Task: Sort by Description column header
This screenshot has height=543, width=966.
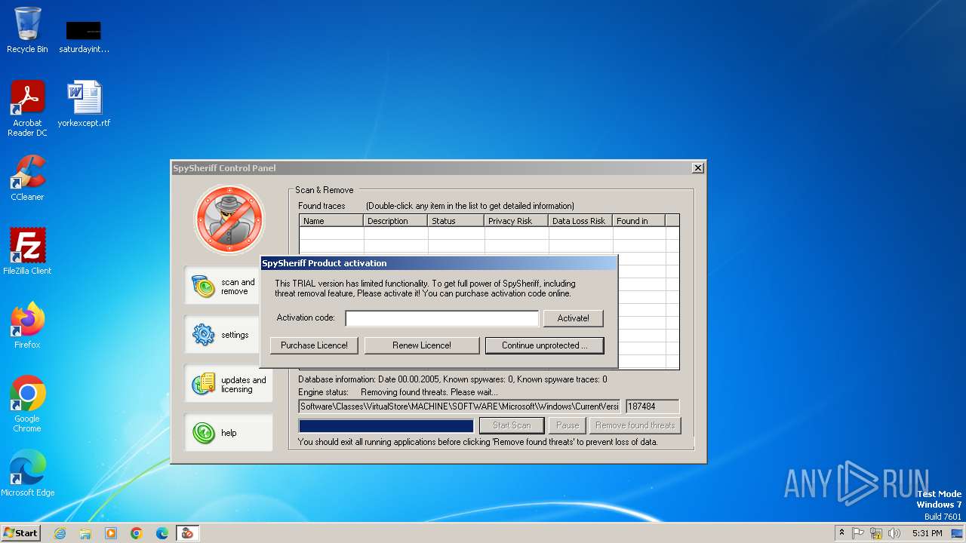Action: pyautogui.click(x=395, y=221)
